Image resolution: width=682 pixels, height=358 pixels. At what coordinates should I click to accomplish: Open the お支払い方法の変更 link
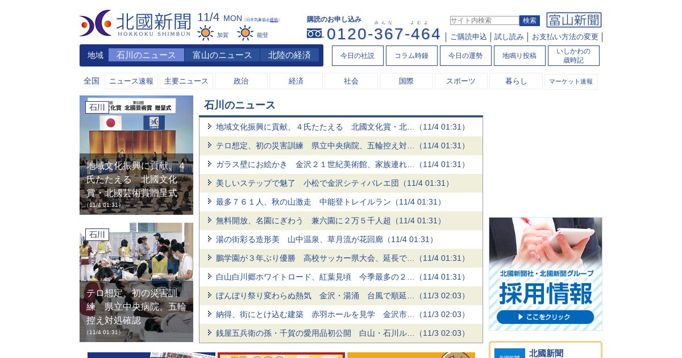(565, 37)
